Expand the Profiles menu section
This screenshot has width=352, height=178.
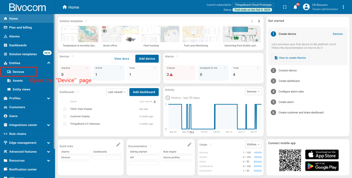(48, 98)
